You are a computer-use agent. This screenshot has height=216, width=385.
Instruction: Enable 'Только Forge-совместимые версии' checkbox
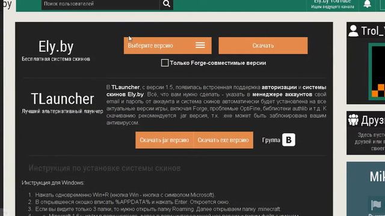[x=165, y=63]
